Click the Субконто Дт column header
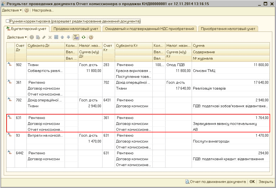The height and width of the screenshot is (188, 276). tap(46, 45)
